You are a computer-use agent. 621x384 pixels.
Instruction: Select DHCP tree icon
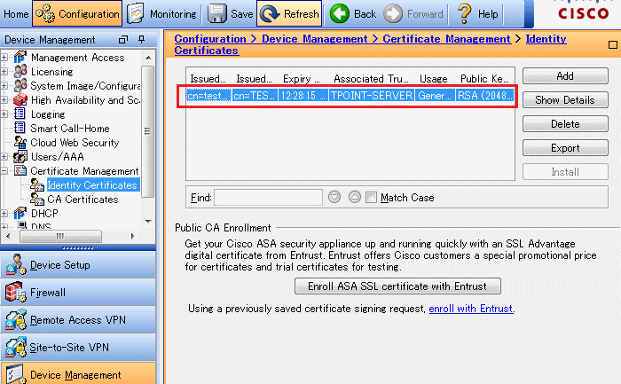(20, 213)
